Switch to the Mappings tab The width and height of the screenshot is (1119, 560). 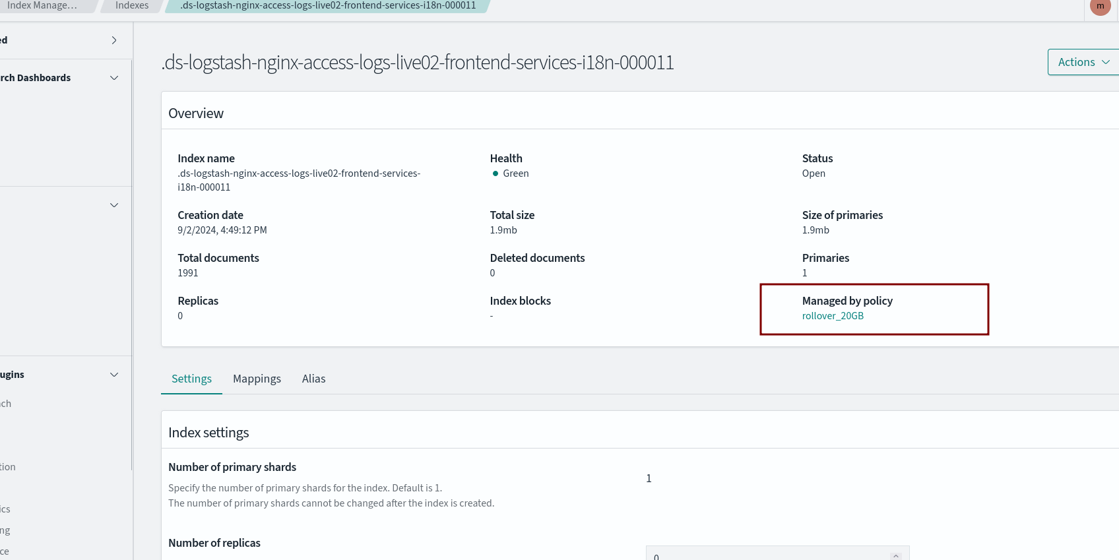[x=257, y=379]
